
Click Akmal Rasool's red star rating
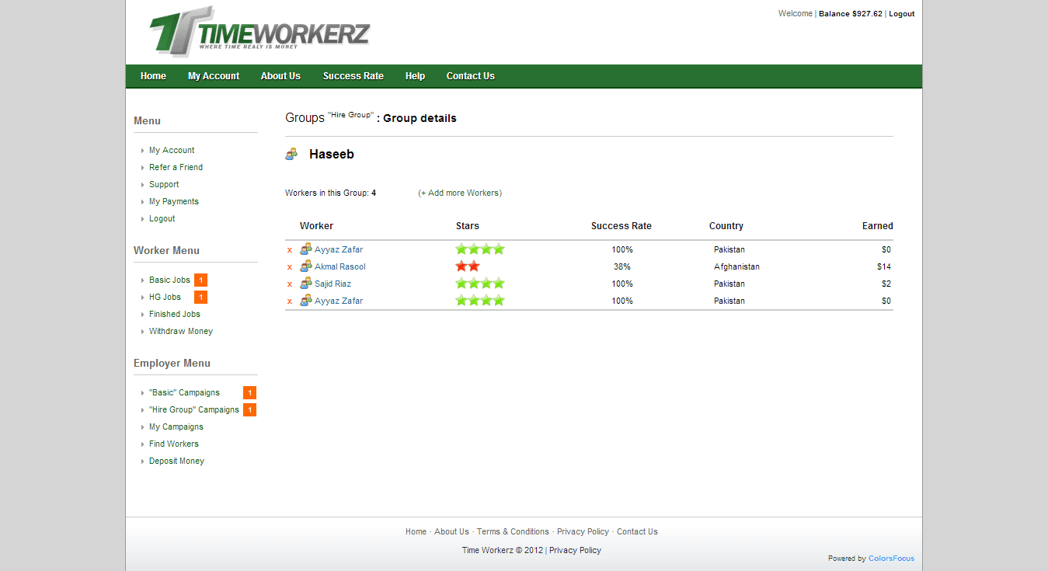468,266
